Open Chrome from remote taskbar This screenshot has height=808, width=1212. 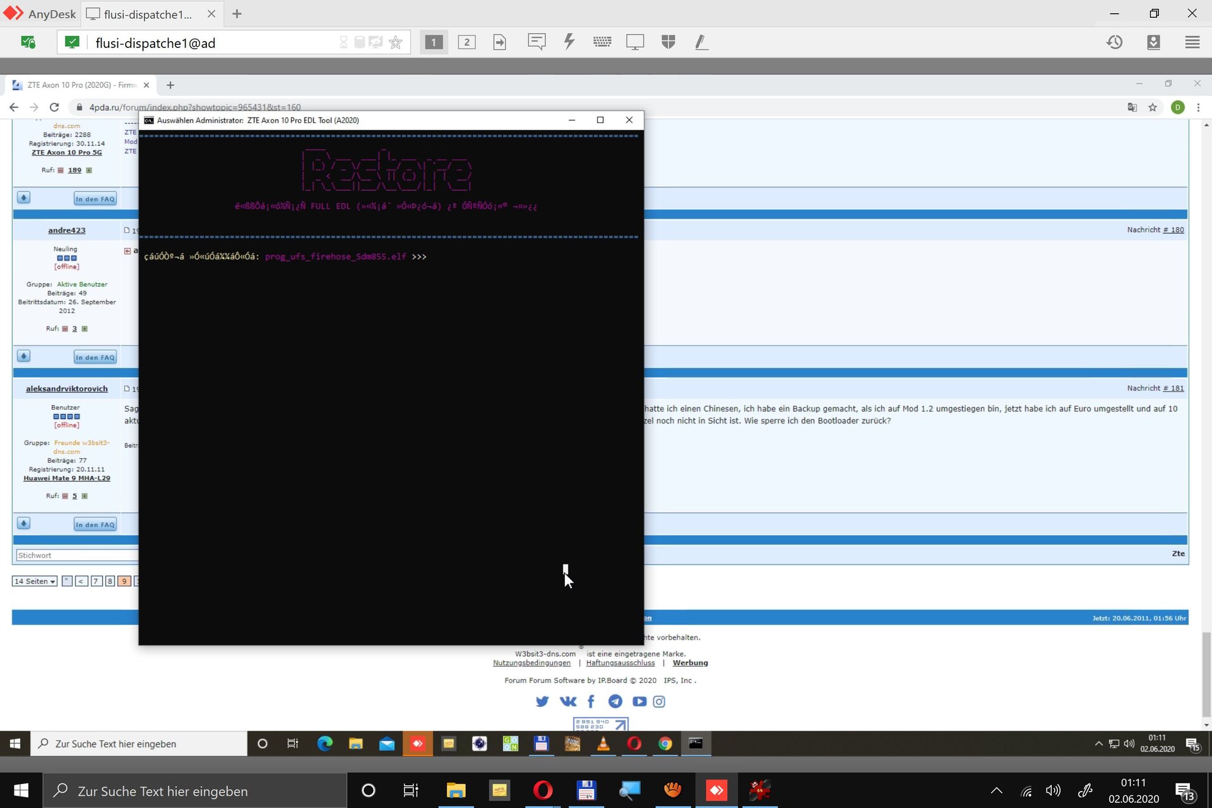click(665, 744)
